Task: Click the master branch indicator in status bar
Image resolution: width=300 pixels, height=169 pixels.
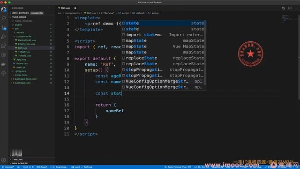Action: click(x=7, y=167)
